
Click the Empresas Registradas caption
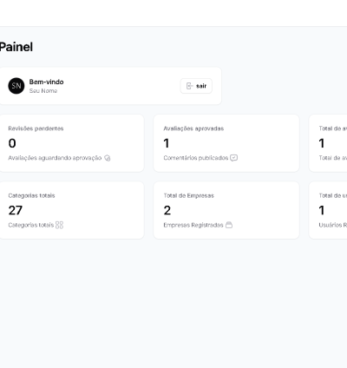[x=193, y=225]
